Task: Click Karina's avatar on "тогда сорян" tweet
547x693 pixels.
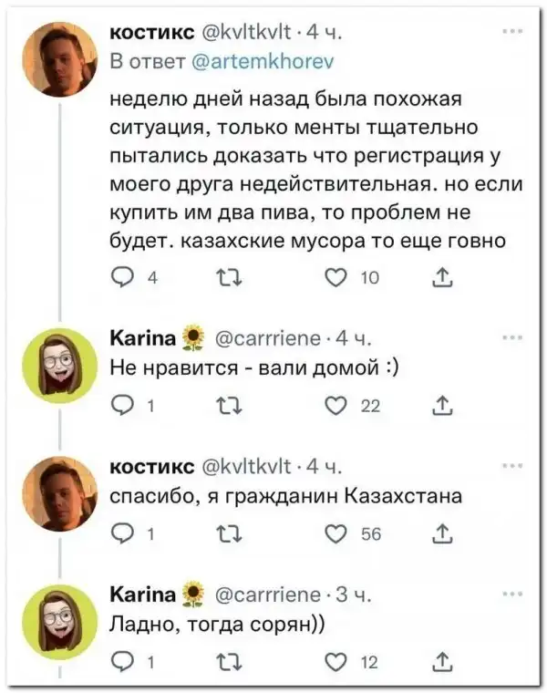Action: coord(60,621)
